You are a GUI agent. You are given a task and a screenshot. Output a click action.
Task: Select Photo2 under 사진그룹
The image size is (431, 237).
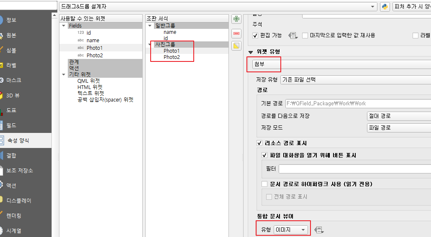click(172, 57)
